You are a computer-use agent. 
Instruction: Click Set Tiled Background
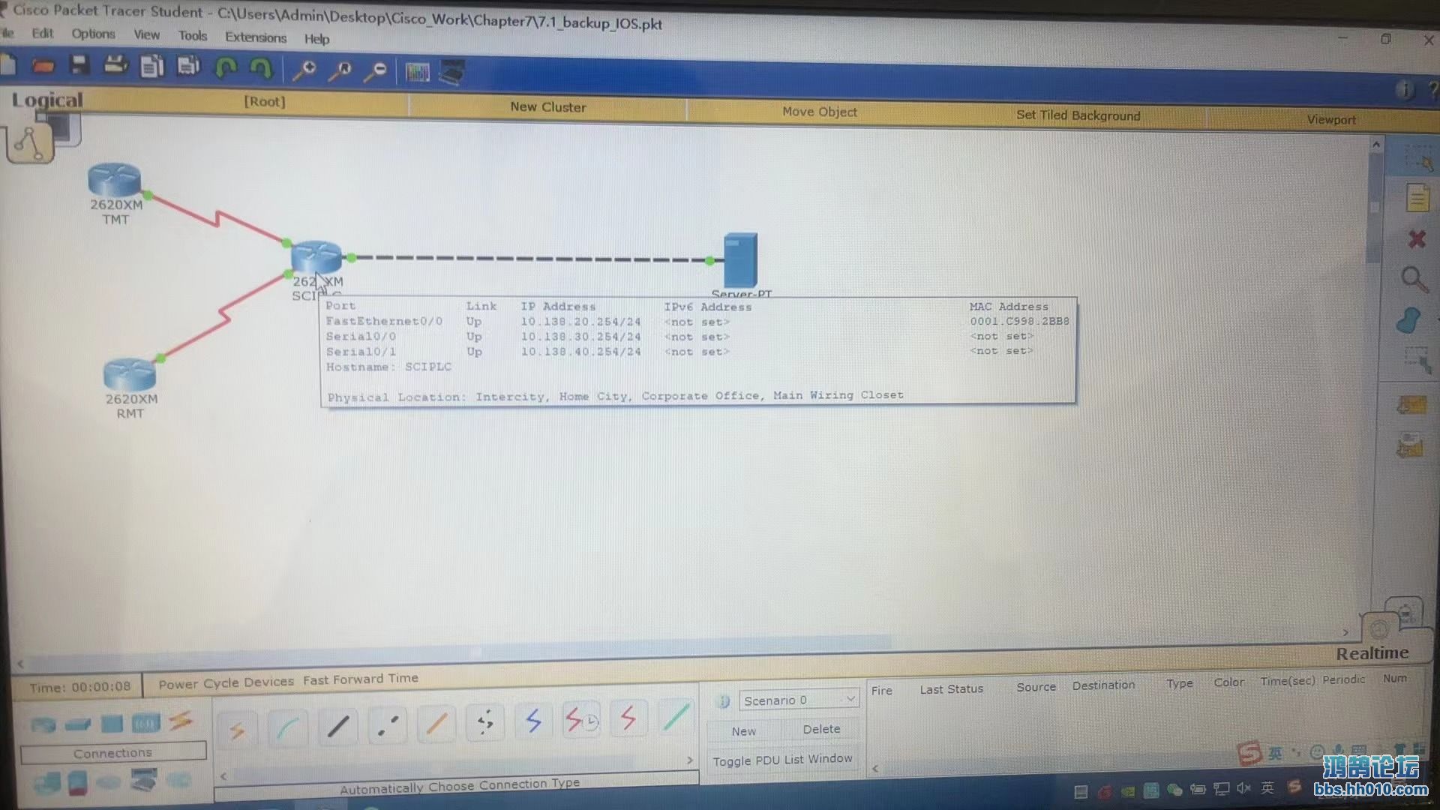click(x=1078, y=115)
